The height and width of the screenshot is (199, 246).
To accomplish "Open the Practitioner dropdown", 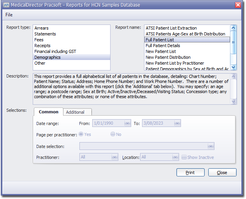I will (114, 157).
